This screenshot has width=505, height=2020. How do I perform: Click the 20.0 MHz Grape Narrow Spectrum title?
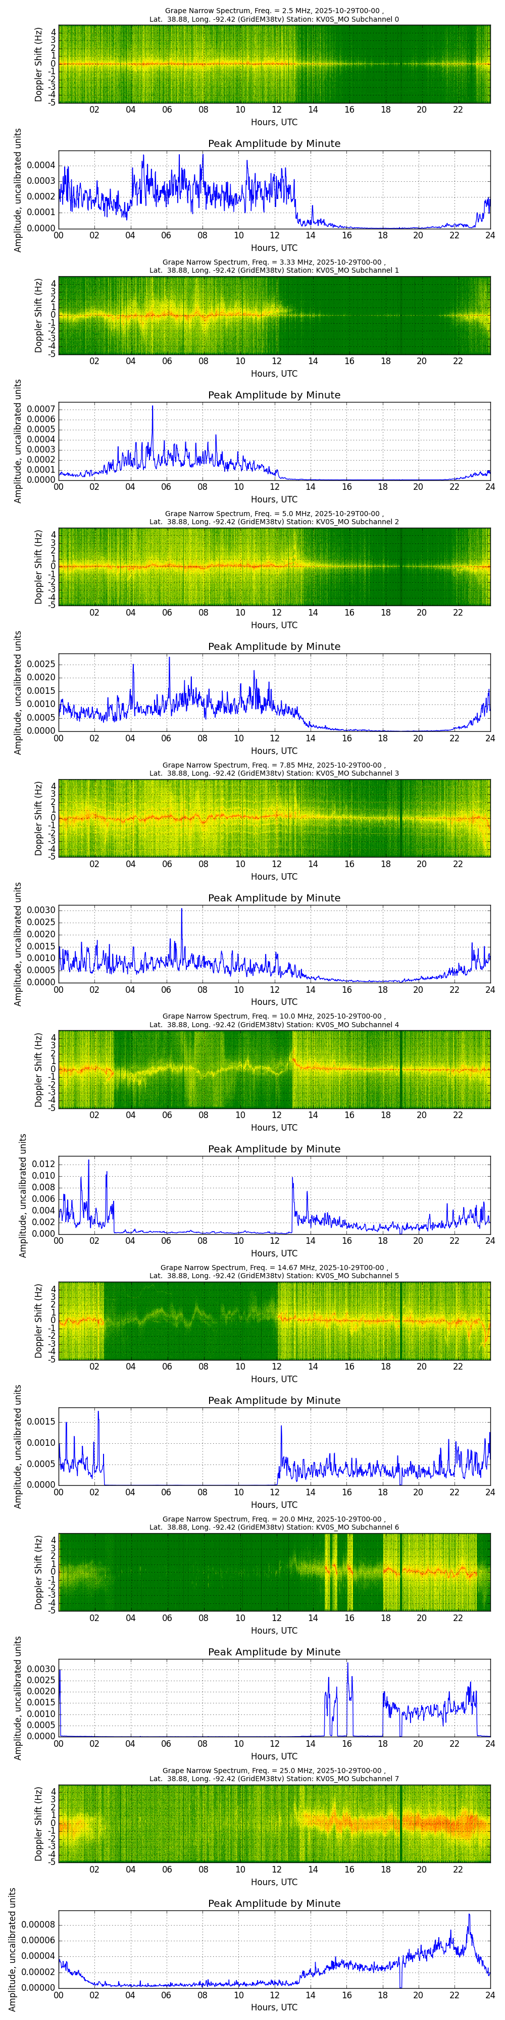tap(274, 1523)
